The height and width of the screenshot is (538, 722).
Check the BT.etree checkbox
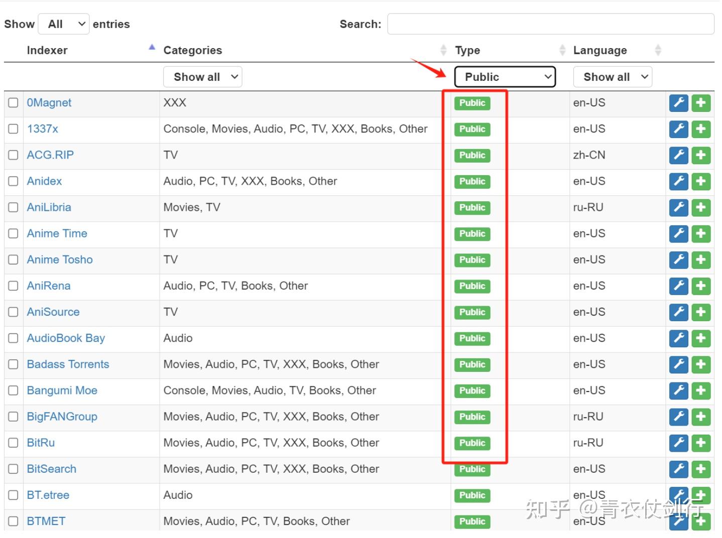coord(13,495)
